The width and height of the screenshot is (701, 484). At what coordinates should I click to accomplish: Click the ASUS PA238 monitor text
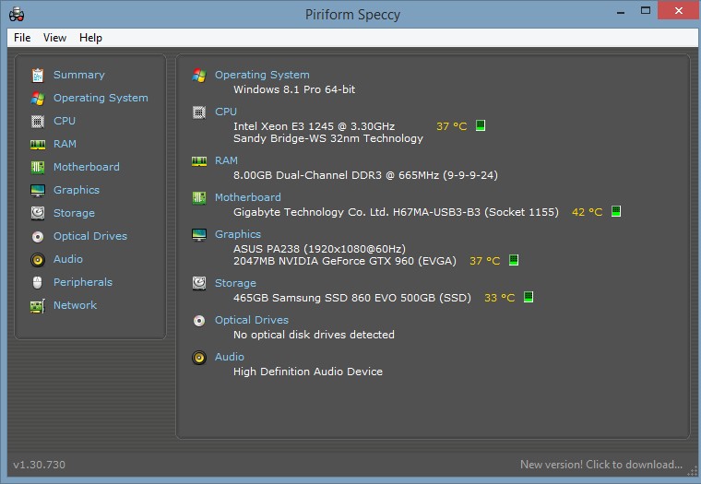coord(319,249)
